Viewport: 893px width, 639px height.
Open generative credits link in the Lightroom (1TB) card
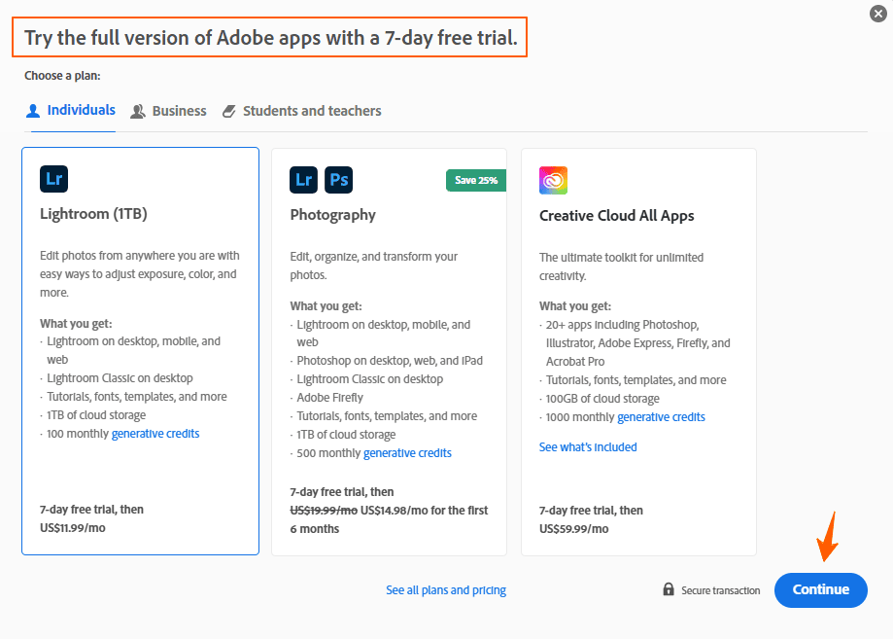pos(155,434)
